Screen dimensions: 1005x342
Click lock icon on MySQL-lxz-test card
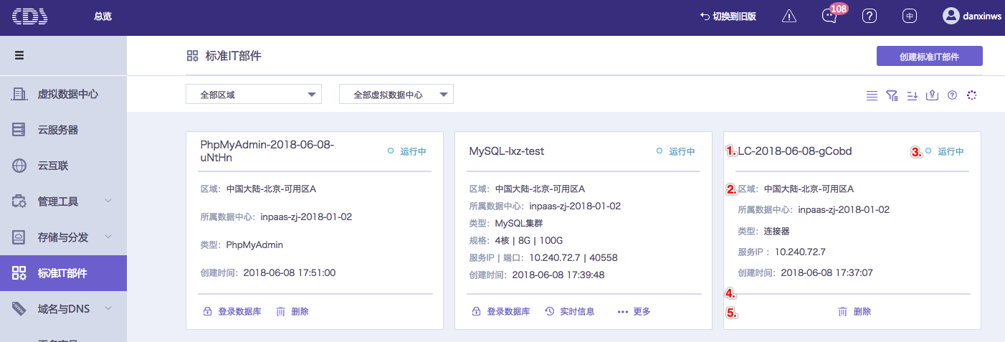pos(476,311)
